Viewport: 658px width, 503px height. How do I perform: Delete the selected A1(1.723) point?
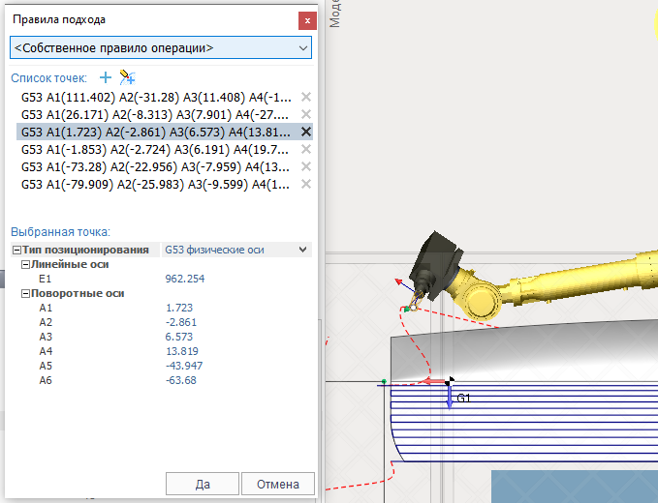point(306,133)
